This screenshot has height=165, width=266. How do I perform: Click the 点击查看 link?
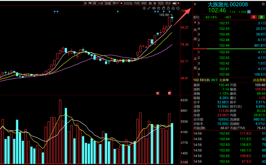(259, 80)
